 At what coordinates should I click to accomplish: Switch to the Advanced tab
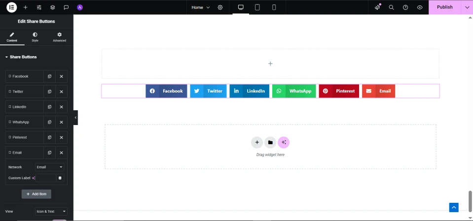point(59,37)
